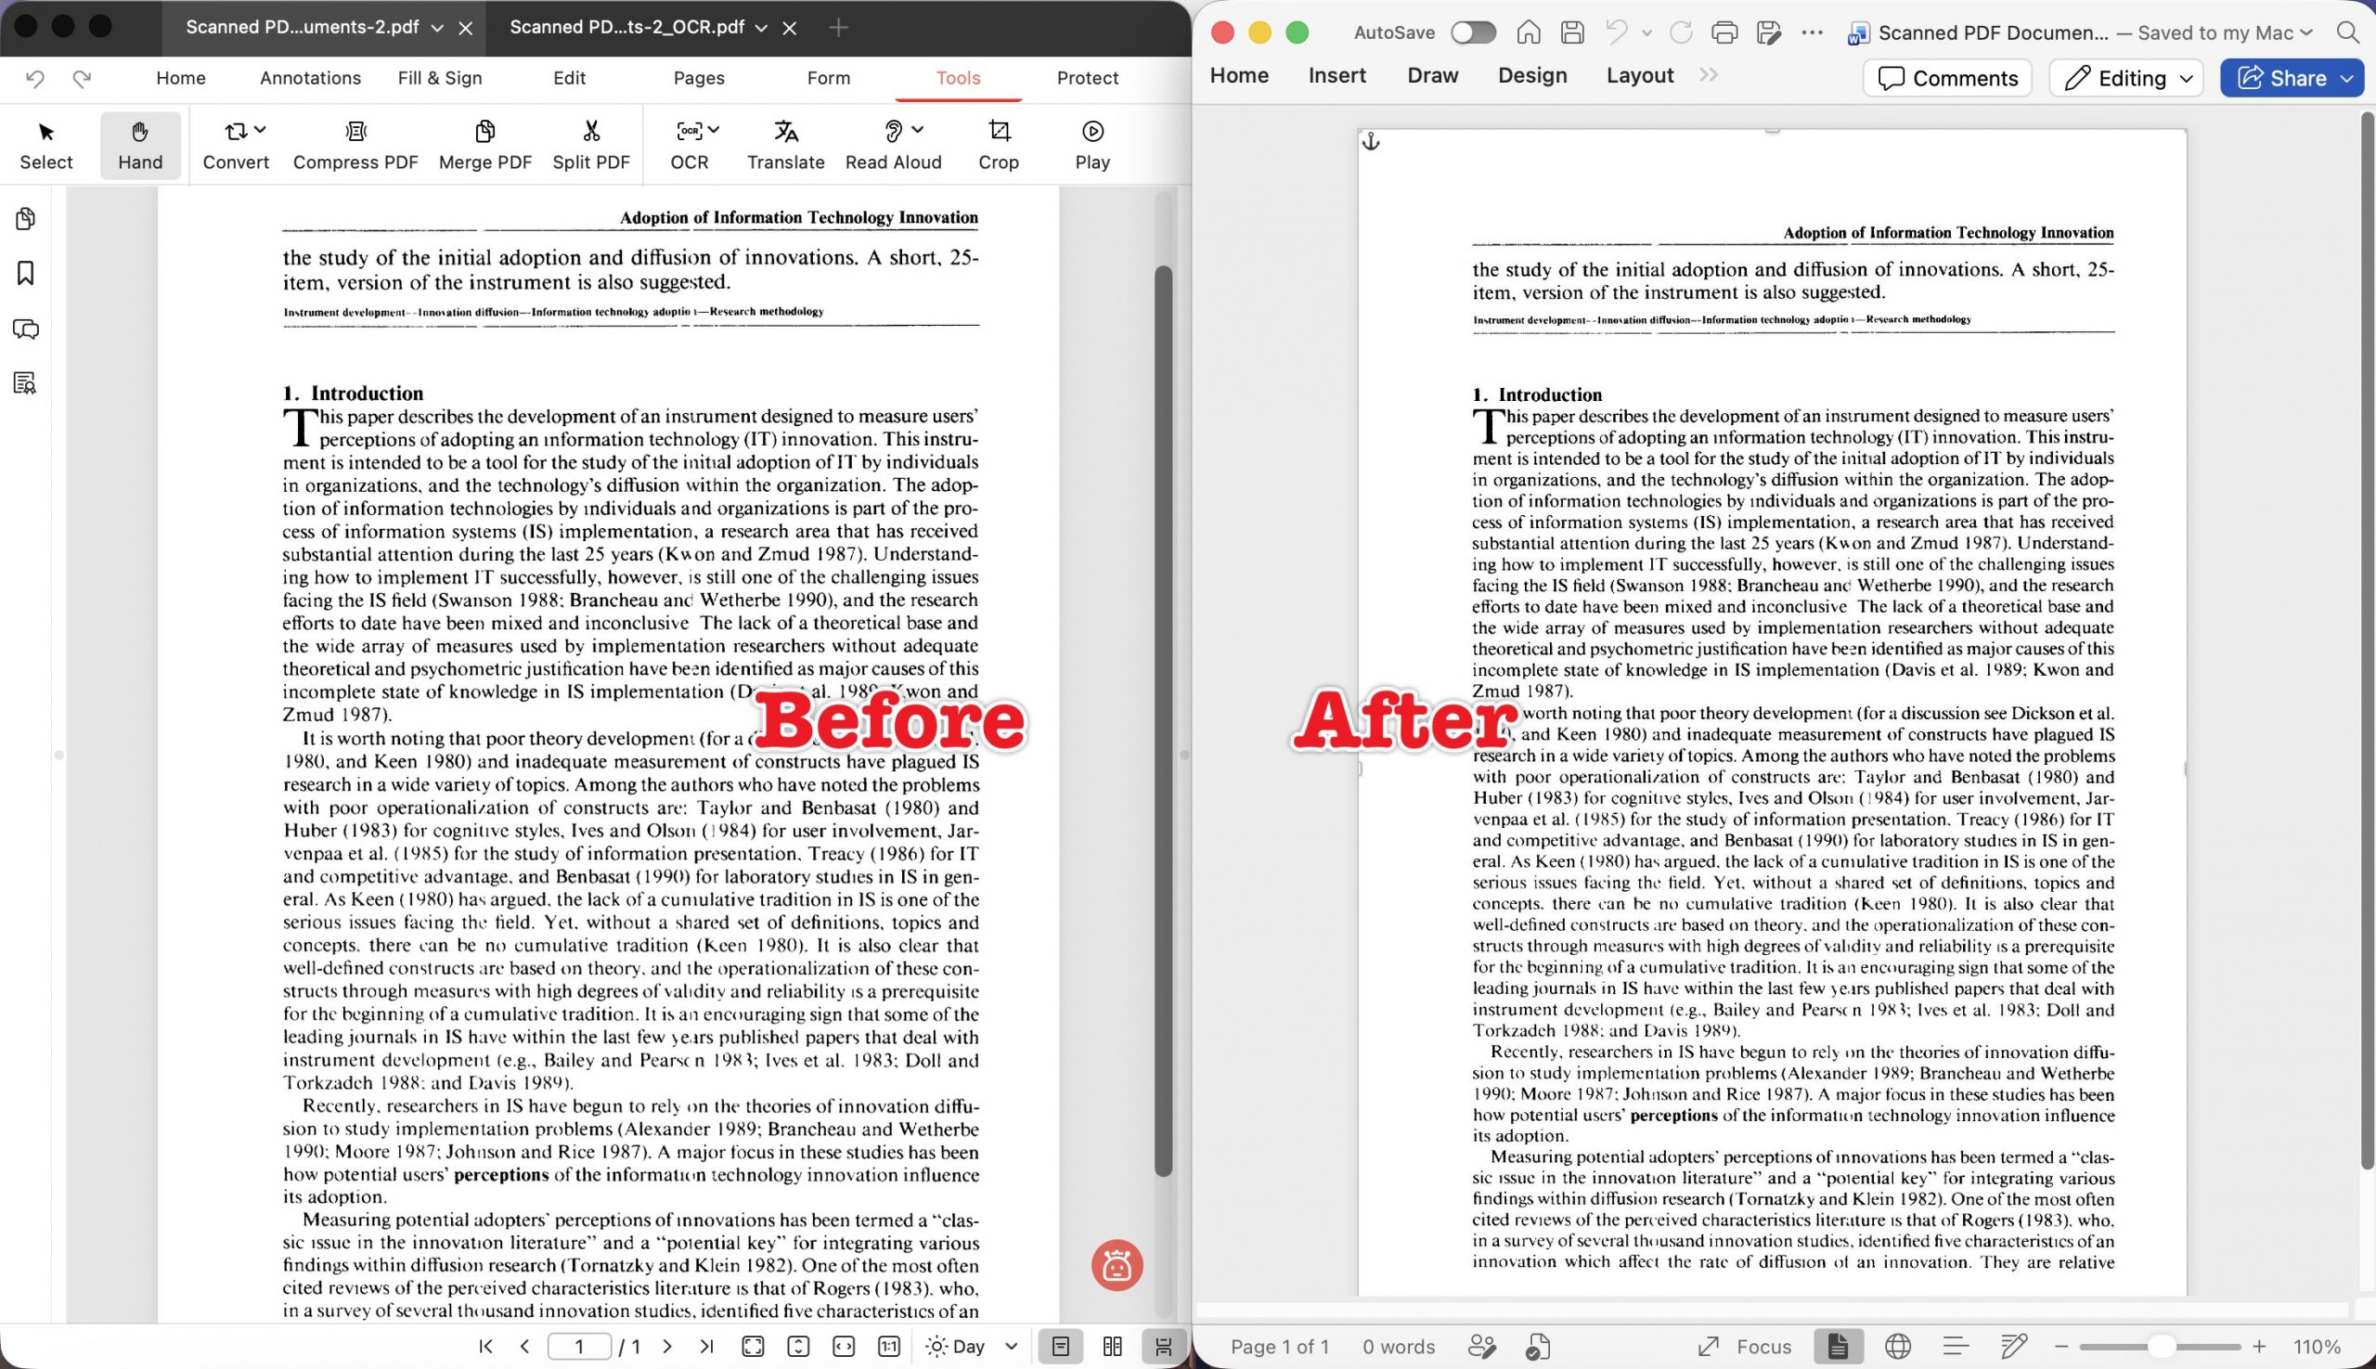Click the fit-width view icon
Screen dimensions: 2376x1369
[x=844, y=1347]
